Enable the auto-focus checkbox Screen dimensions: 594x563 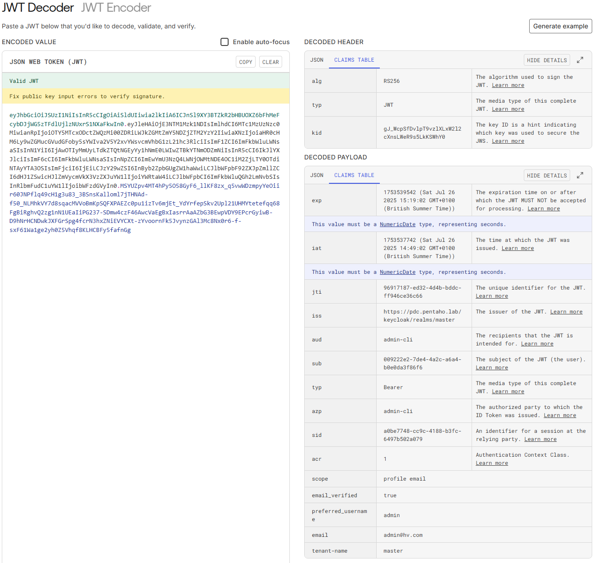(x=225, y=42)
